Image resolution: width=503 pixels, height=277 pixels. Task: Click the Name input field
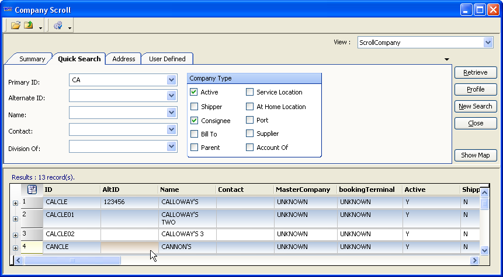[117, 113]
